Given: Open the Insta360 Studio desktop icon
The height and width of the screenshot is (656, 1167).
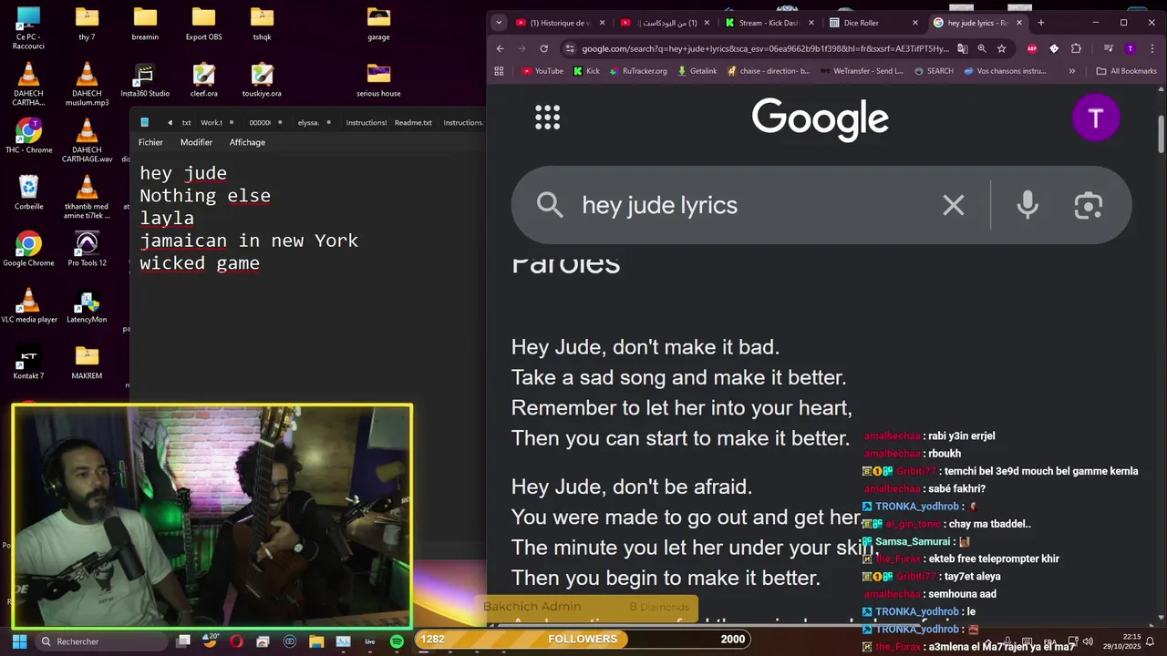Looking at the screenshot, I should pyautogui.click(x=145, y=79).
